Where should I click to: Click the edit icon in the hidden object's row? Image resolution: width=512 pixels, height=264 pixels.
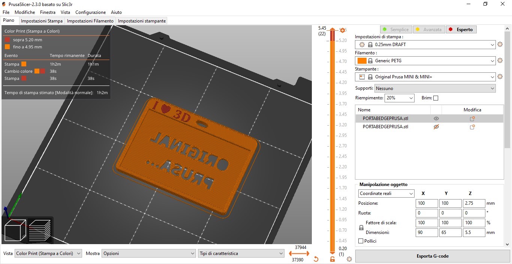472,127
